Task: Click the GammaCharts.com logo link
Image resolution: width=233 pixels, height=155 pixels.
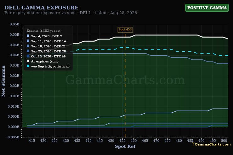Action: 211,144
